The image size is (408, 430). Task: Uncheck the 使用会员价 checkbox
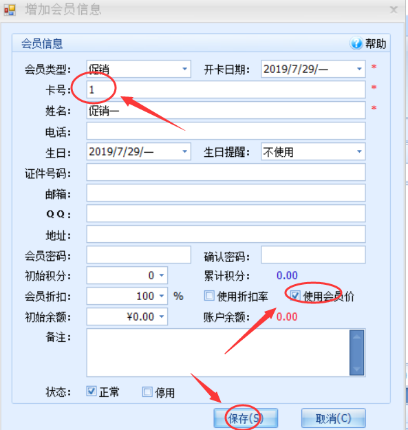point(295,296)
